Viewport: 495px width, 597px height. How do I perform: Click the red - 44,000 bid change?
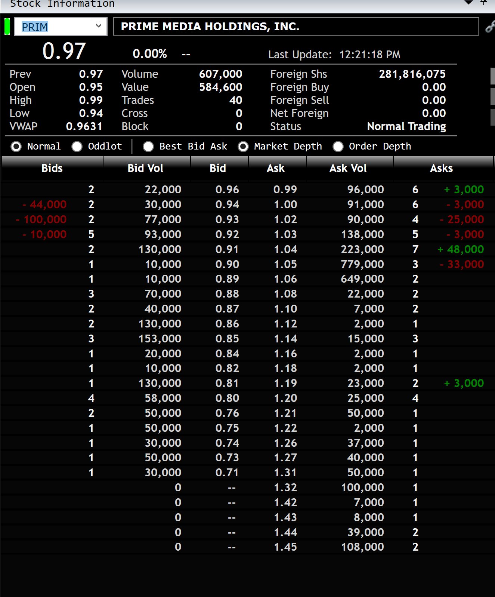click(x=44, y=204)
